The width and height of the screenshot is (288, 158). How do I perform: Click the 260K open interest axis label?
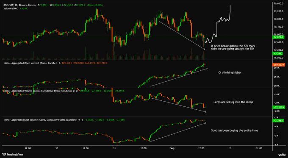click(x=277, y=86)
